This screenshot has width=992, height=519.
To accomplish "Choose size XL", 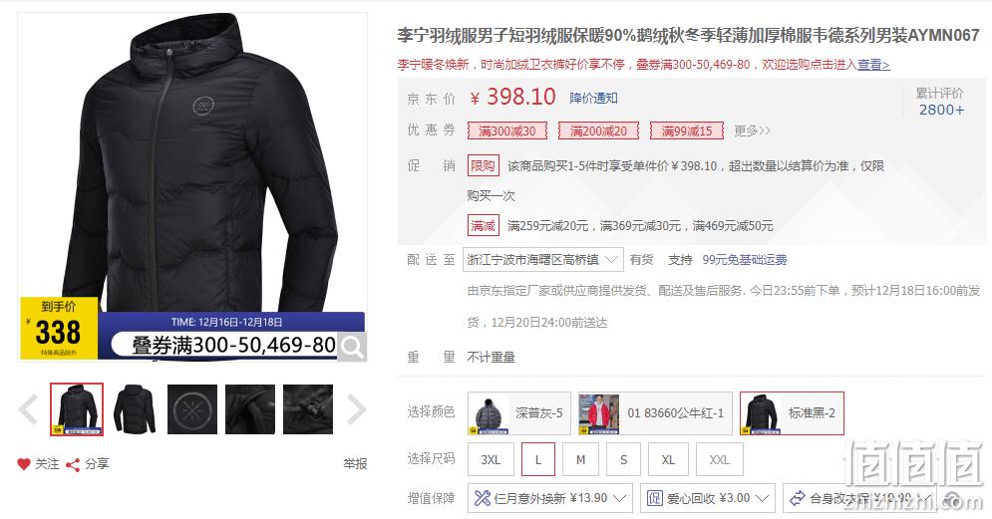I will pyautogui.click(x=668, y=459).
